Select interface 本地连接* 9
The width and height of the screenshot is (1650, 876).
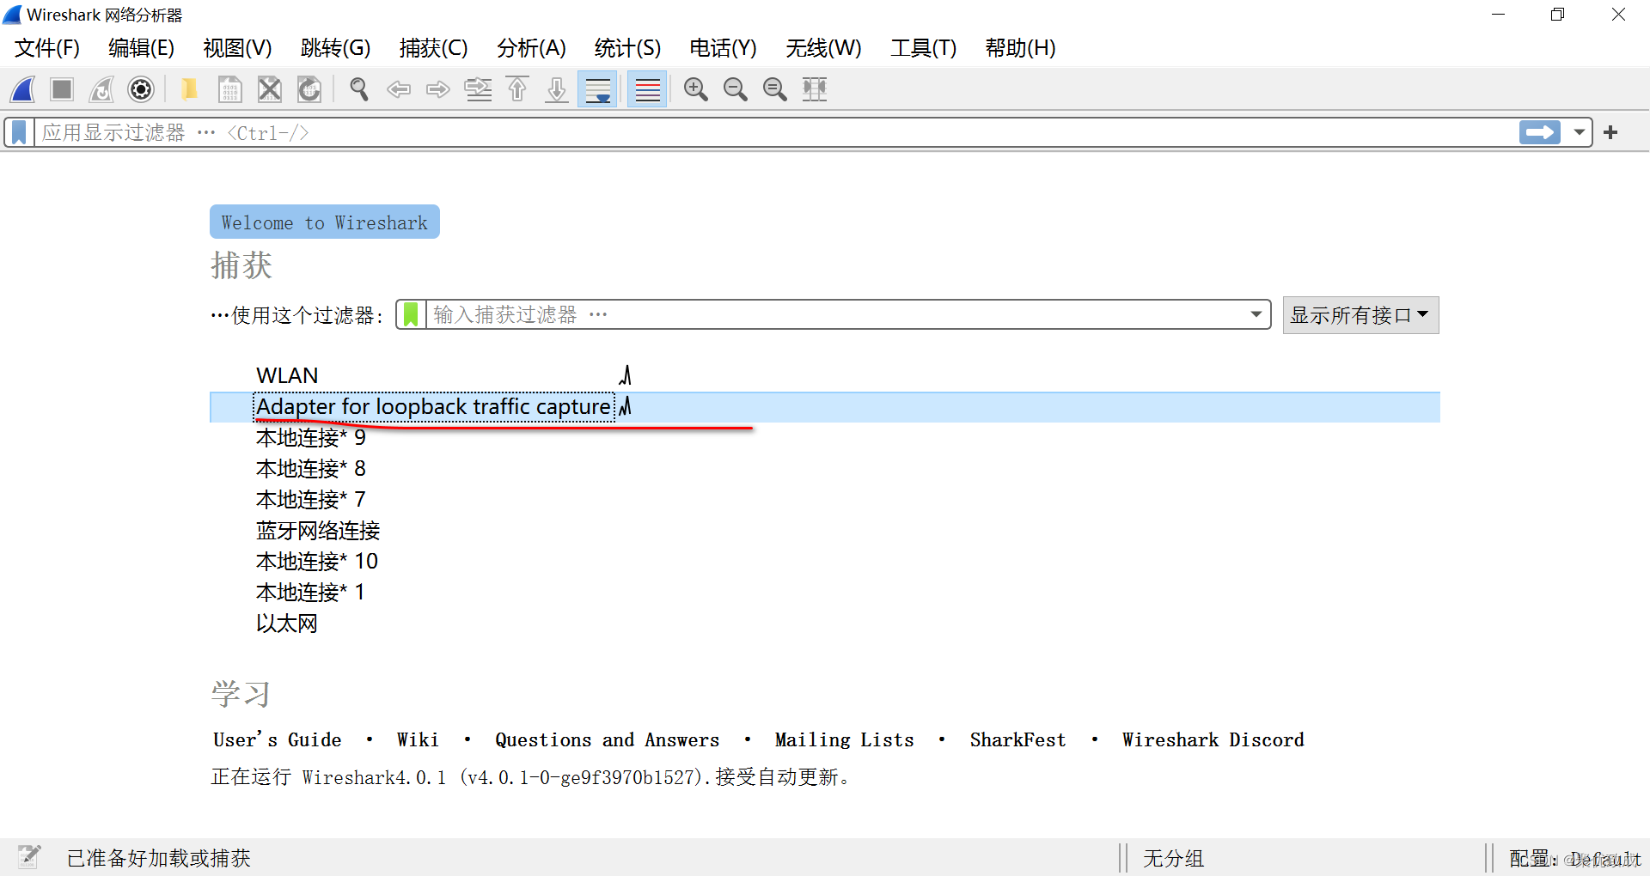pos(311,437)
